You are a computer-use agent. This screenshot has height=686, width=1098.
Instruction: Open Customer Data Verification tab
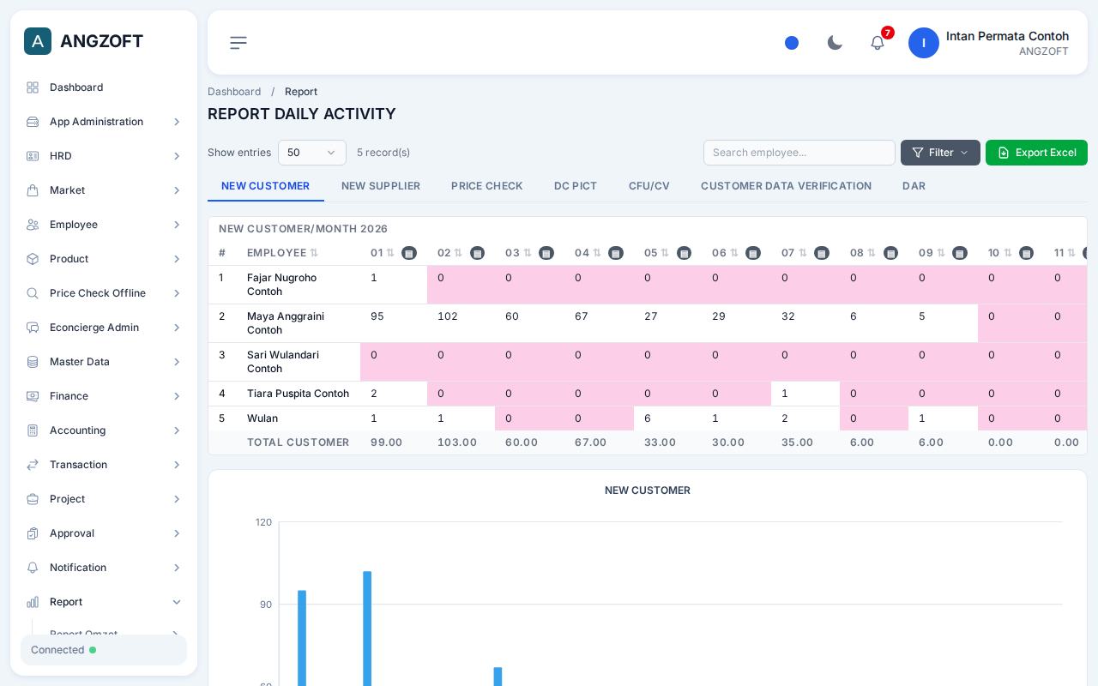pos(786,186)
